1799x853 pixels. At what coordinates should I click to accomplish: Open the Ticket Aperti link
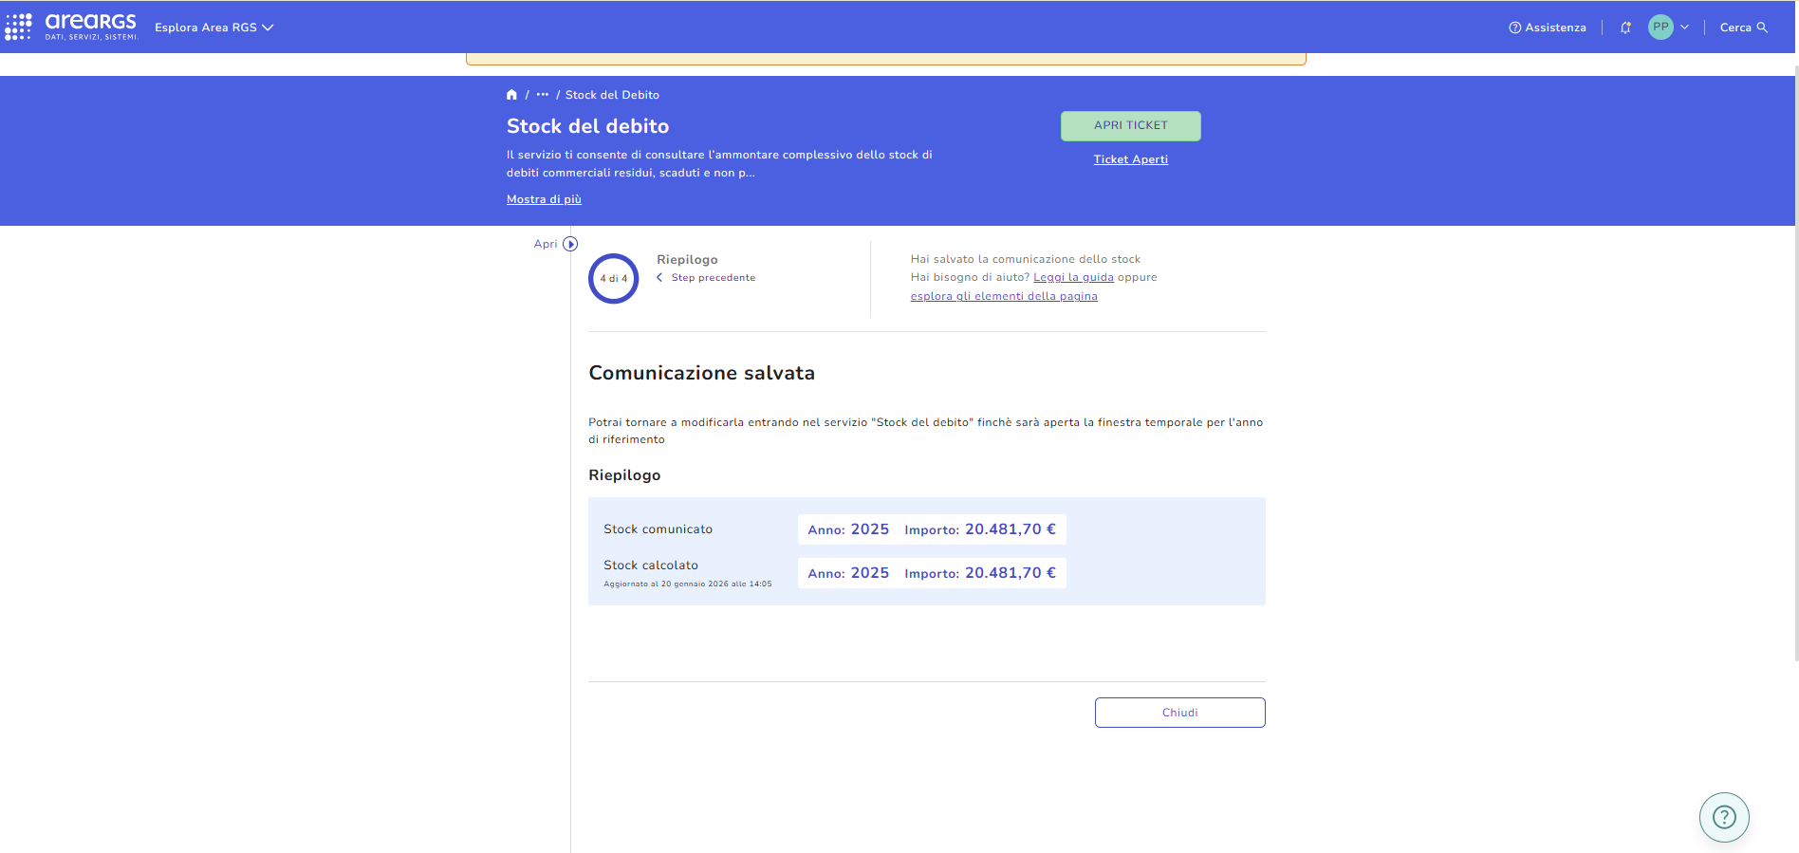(1130, 159)
